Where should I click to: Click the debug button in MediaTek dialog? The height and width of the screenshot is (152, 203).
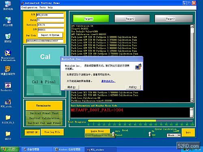(x=71, y=87)
